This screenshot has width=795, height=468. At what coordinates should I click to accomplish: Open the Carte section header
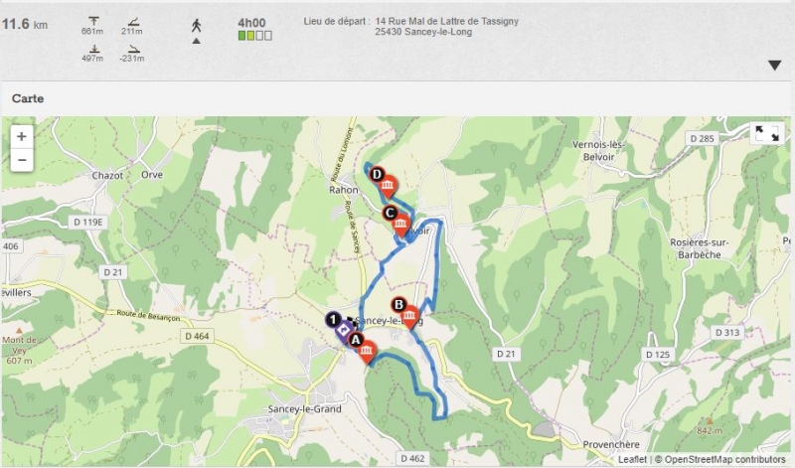pyautogui.click(x=28, y=98)
